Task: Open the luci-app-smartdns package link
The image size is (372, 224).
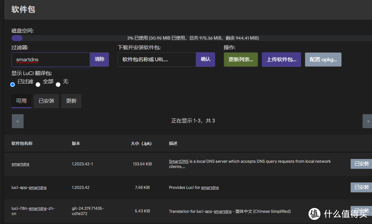Action: pos(29,187)
